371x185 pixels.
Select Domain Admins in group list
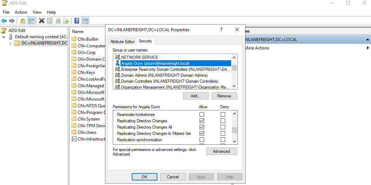164,75
